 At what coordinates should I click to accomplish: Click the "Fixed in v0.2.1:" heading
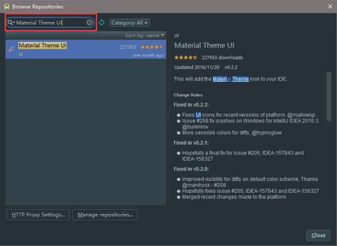(x=191, y=143)
